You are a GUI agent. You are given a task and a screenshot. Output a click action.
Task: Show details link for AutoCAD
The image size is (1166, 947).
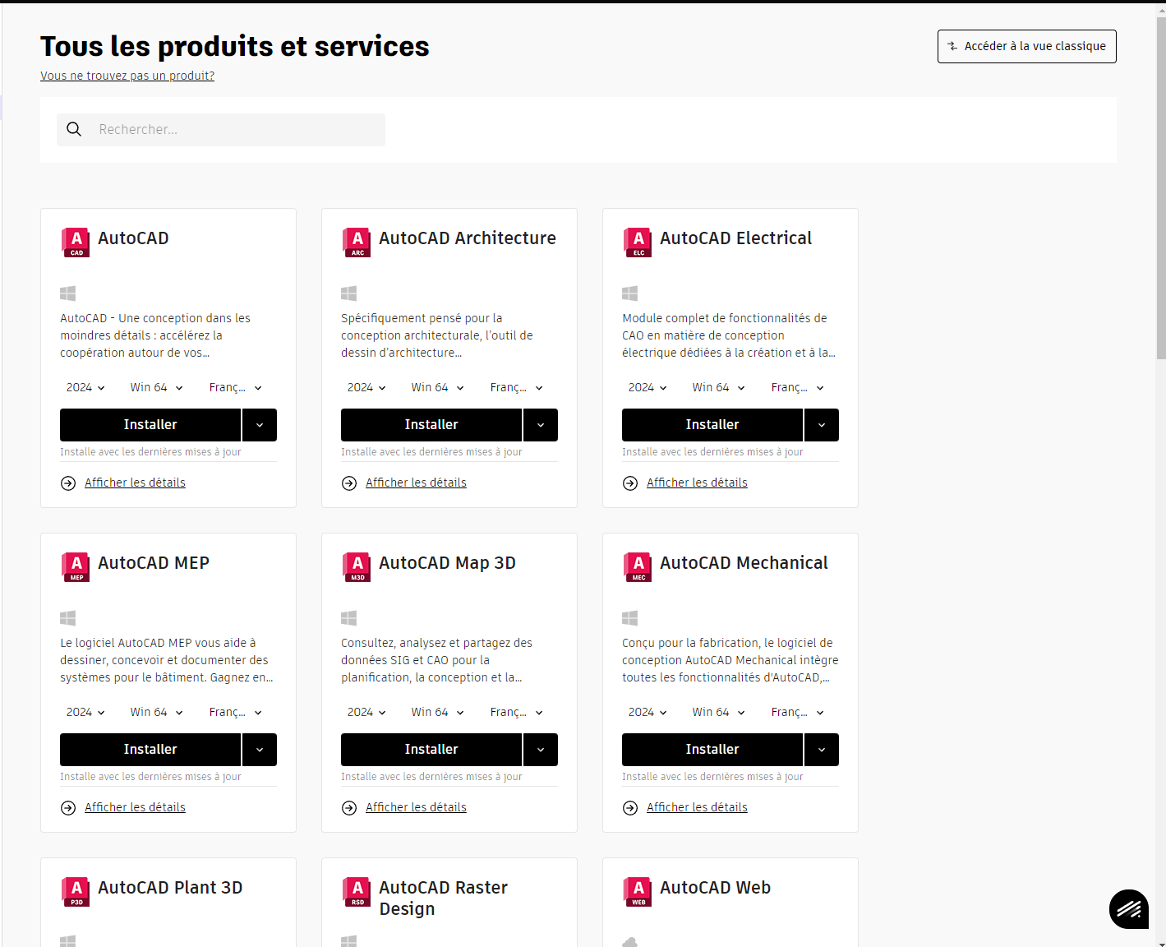tap(135, 483)
